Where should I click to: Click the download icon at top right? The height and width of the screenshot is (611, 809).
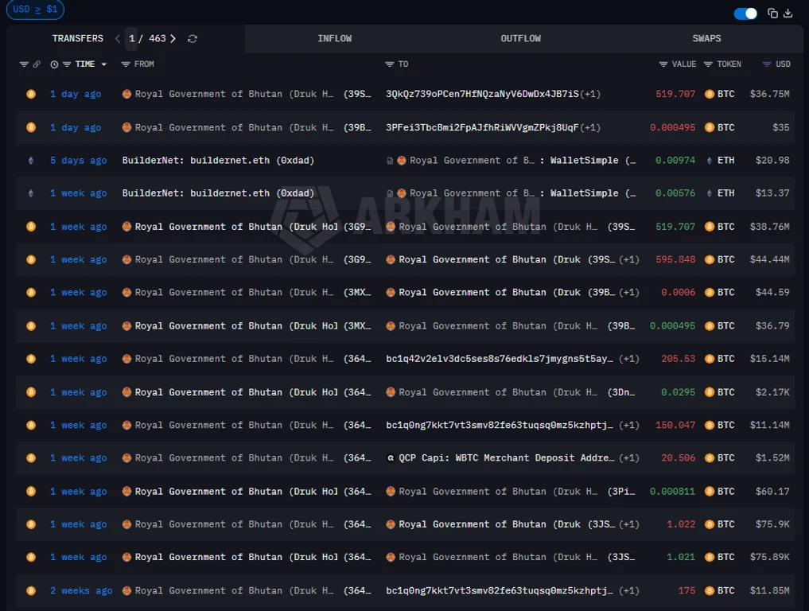tap(788, 14)
